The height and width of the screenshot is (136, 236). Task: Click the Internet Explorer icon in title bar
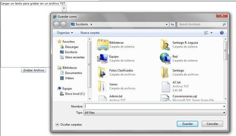pos(55,17)
